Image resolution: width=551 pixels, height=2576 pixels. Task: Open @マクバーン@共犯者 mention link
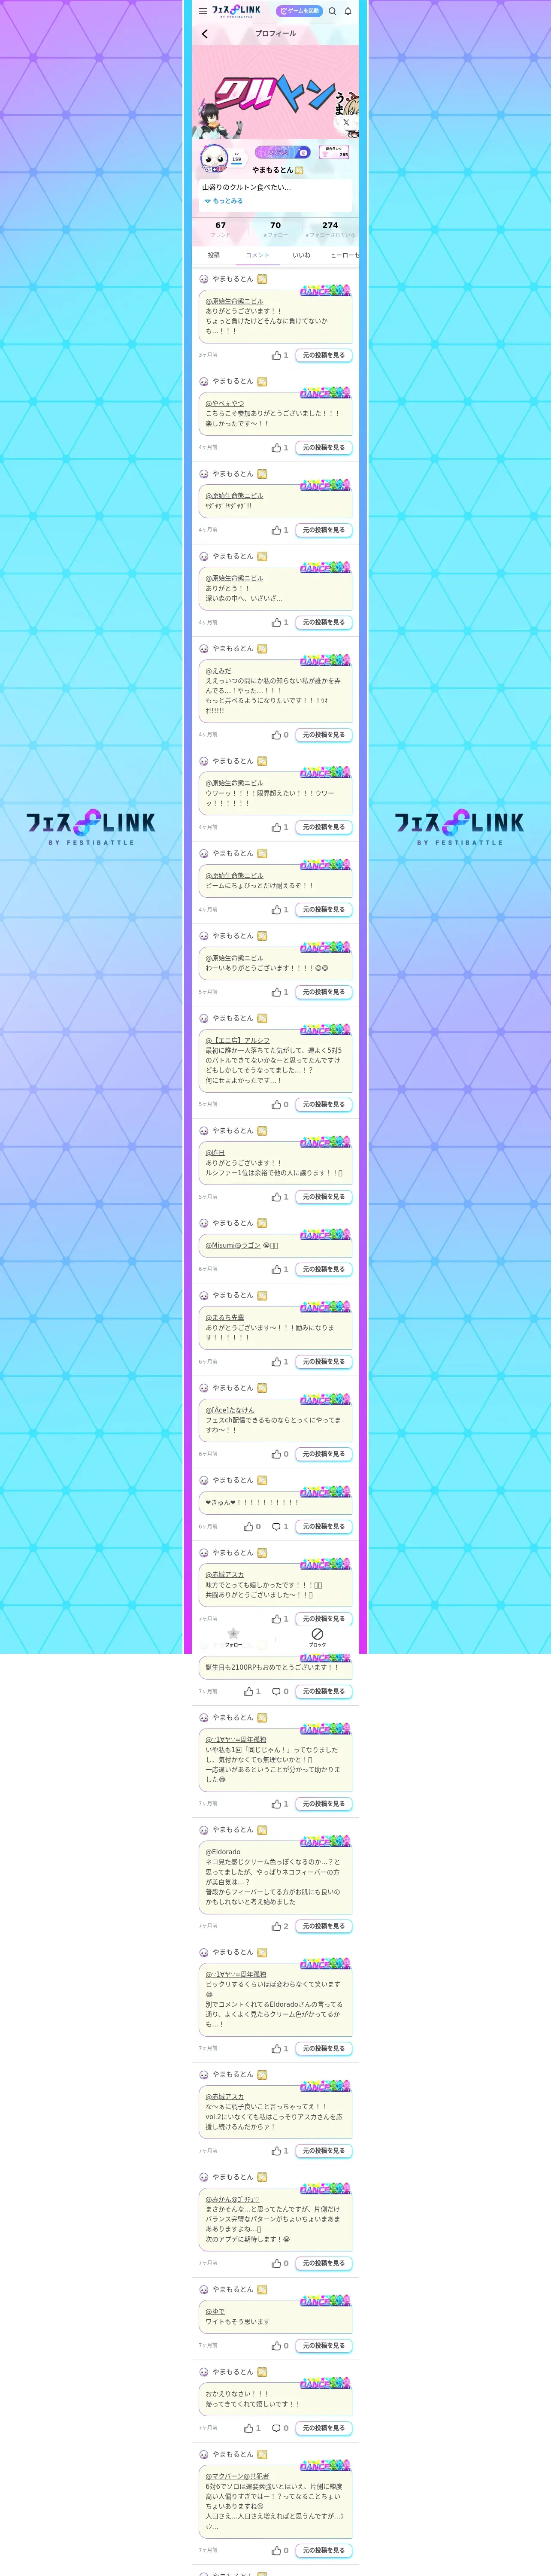(237, 2477)
